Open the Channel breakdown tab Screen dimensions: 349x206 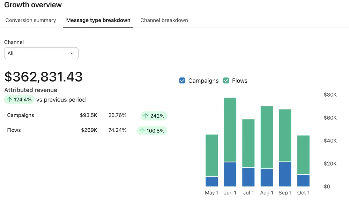[164, 20]
